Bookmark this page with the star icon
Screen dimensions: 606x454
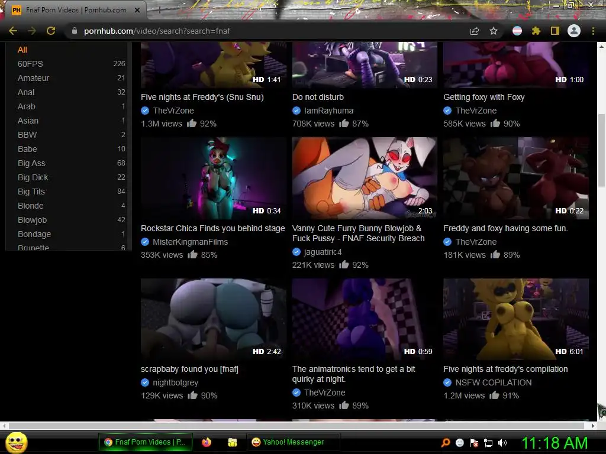click(x=494, y=31)
